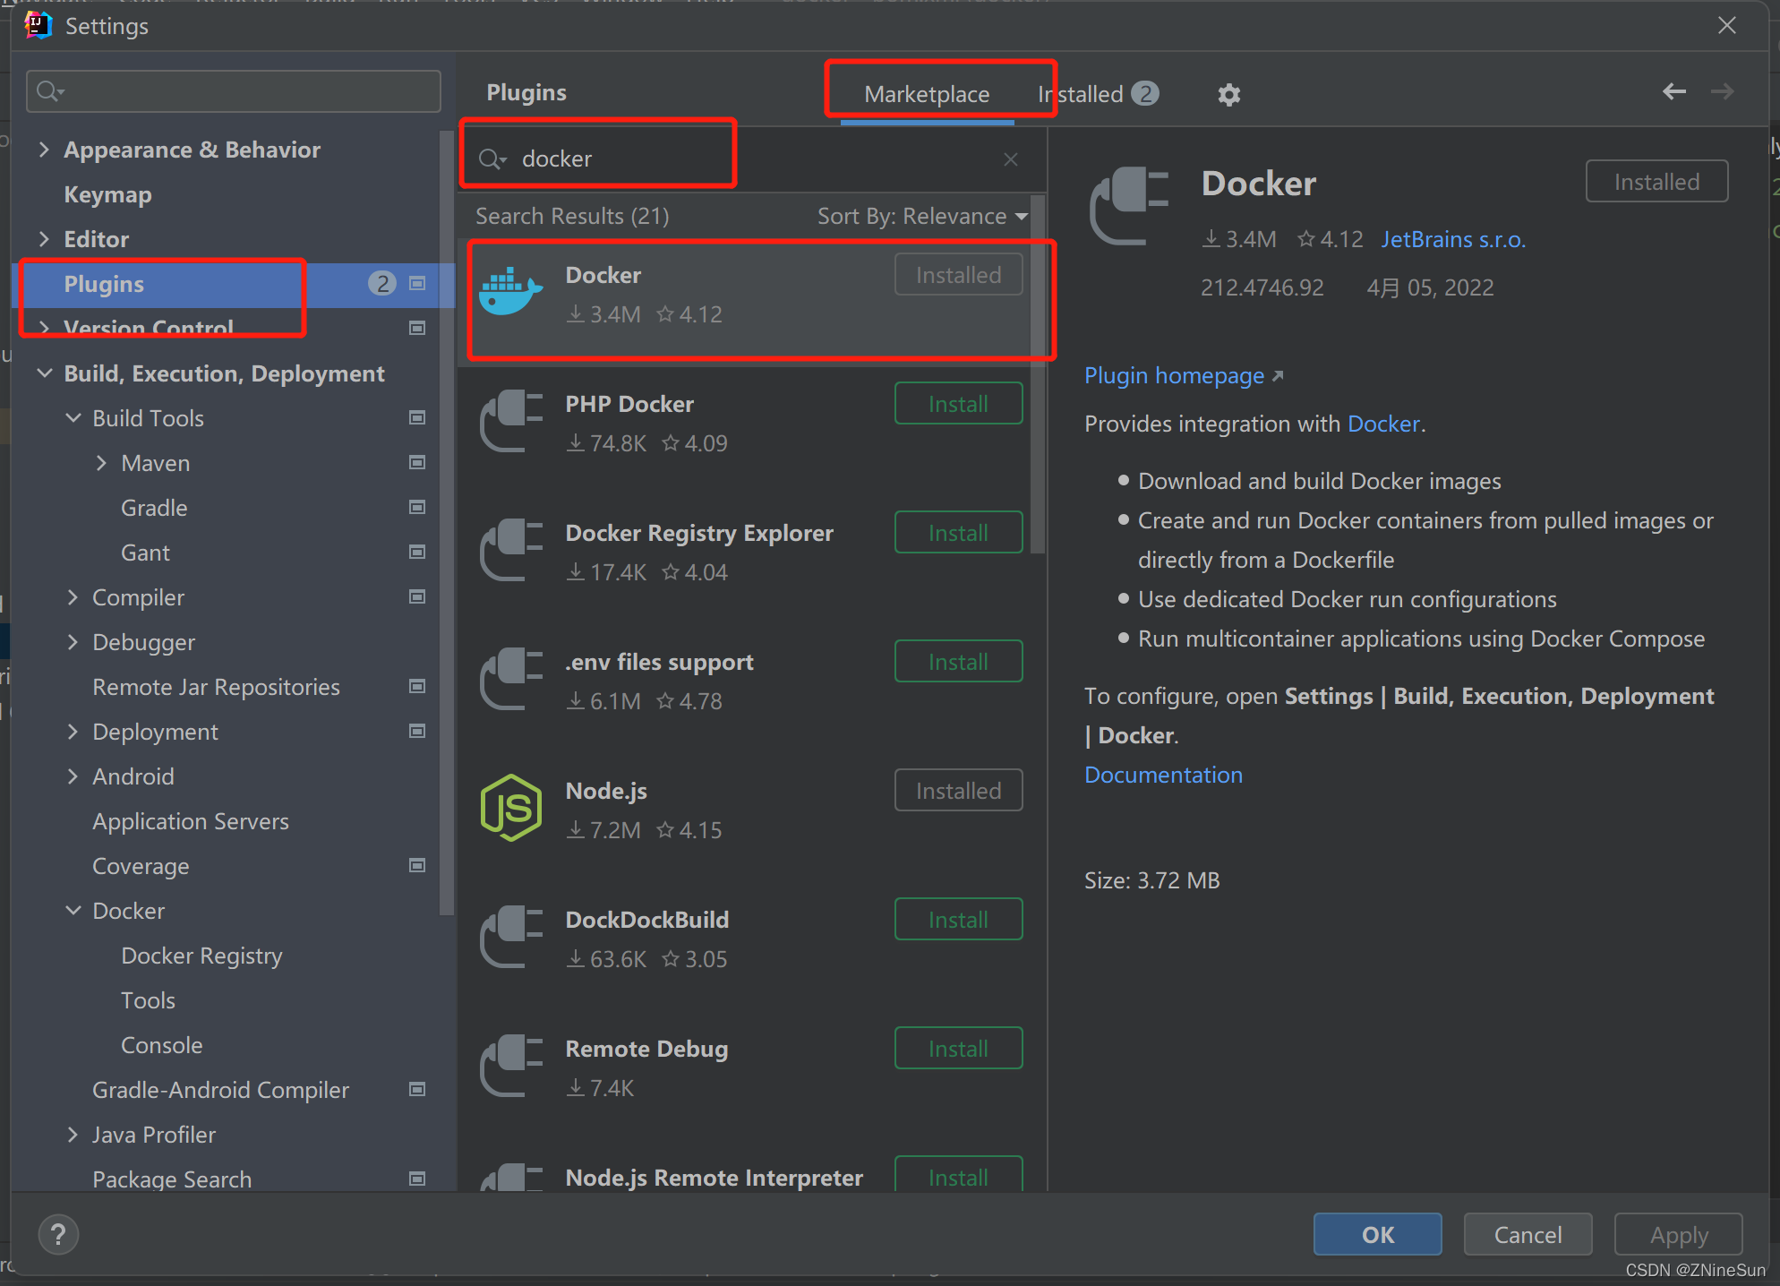The image size is (1780, 1286).
Task: Expand Appearance & Behavior section
Action: click(x=44, y=150)
